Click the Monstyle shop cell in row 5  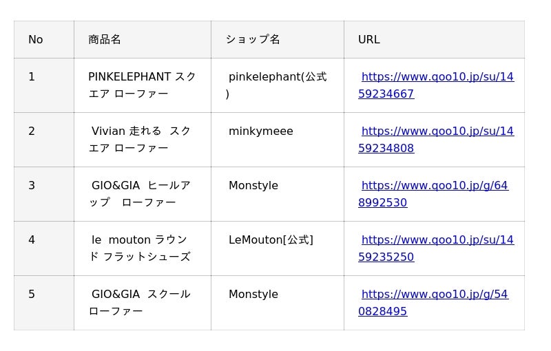pos(253,295)
